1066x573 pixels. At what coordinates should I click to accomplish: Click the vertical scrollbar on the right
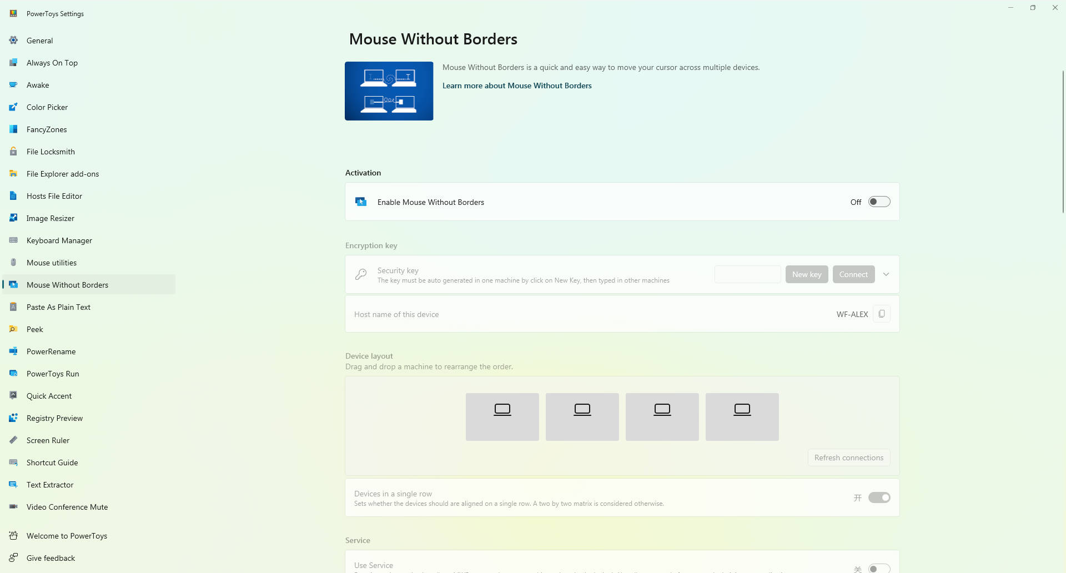point(1063,142)
